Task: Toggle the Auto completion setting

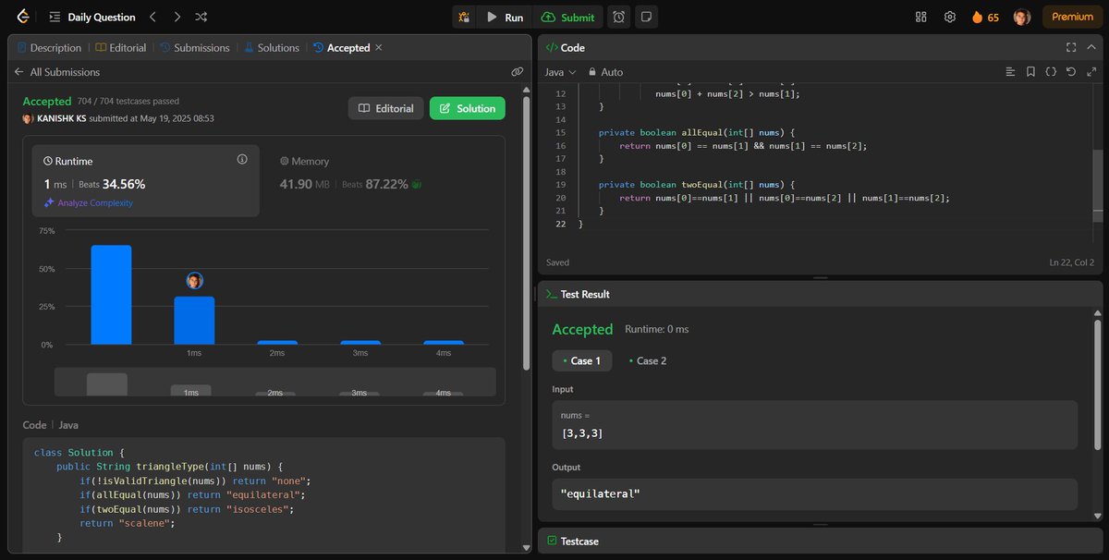Action: pos(605,71)
